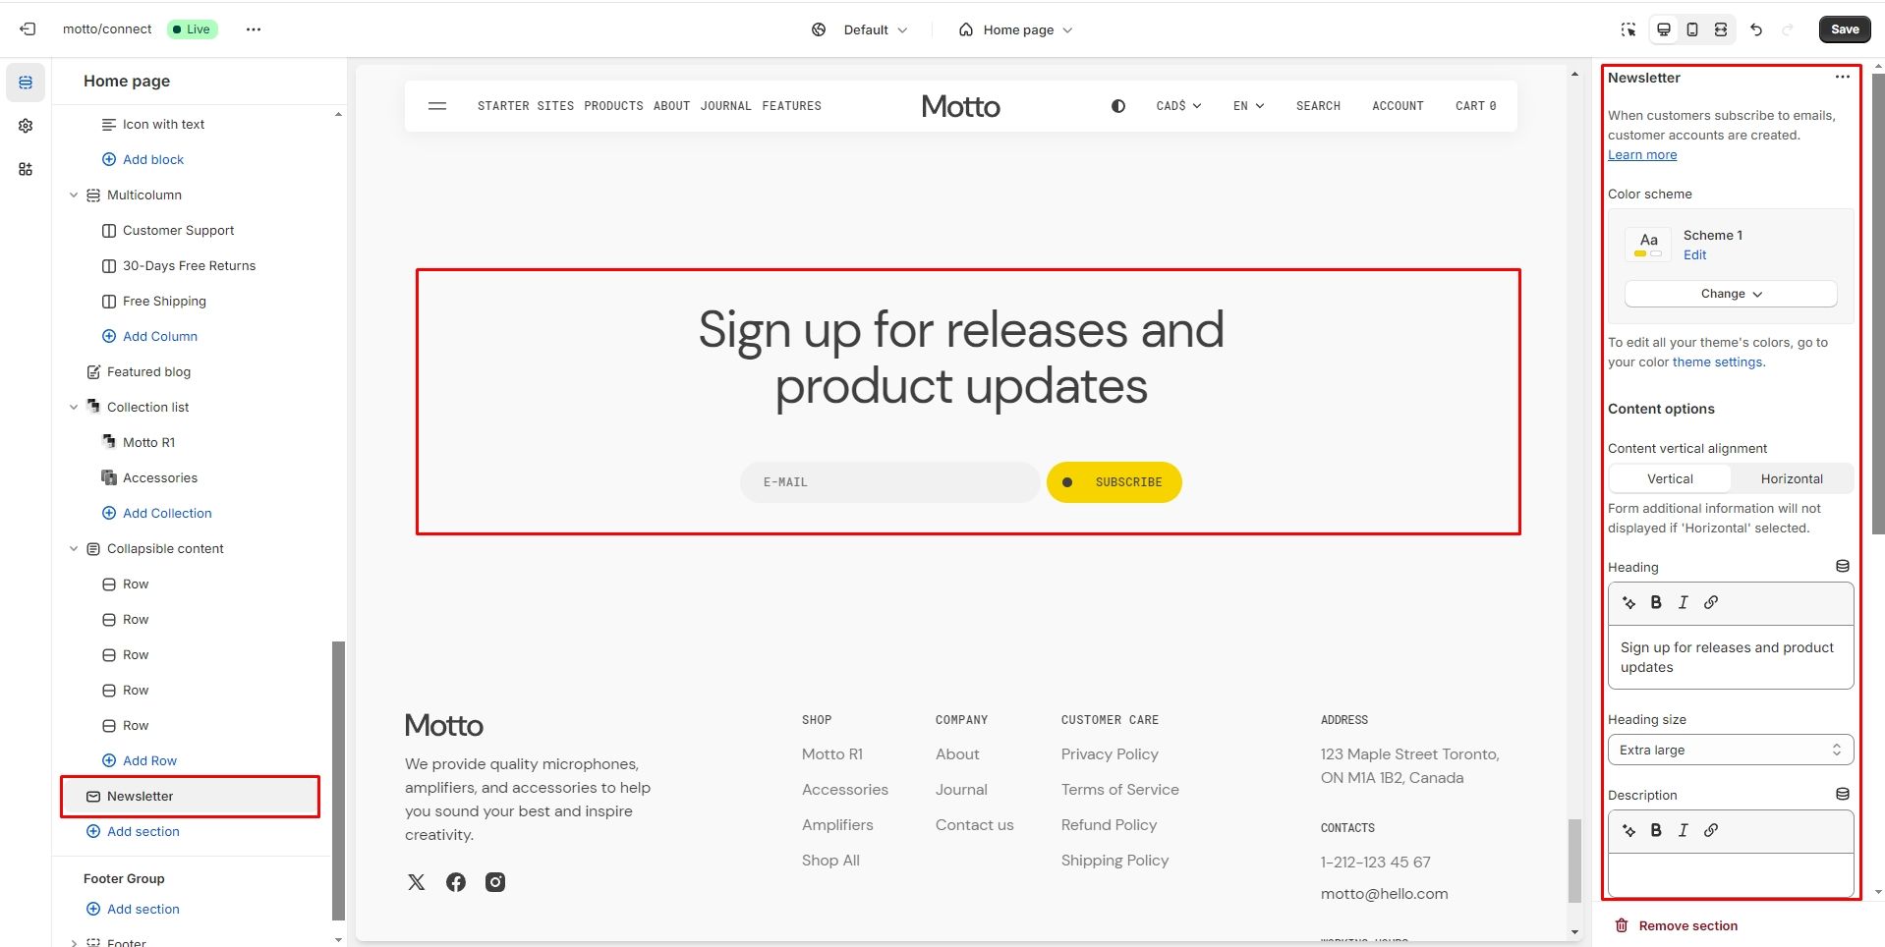Click the Scheme 1 color swatch preview
The width and height of the screenshot is (1885, 947).
coord(1648,244)
